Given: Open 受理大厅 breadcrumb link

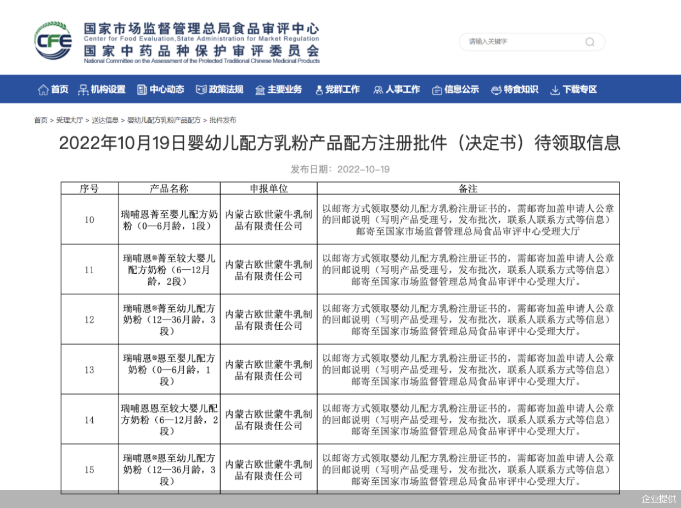Looking at the screenshot, I should [69, 120].
